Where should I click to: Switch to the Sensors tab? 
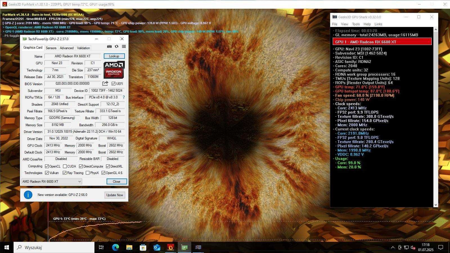click(x=51, y=48)
